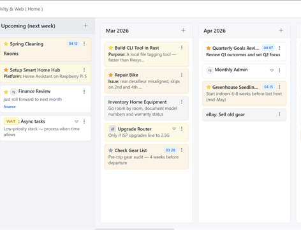The image size is (301, 230).
Task: Toggle the star on Setup Smart Home Hub
Action: 6,70
